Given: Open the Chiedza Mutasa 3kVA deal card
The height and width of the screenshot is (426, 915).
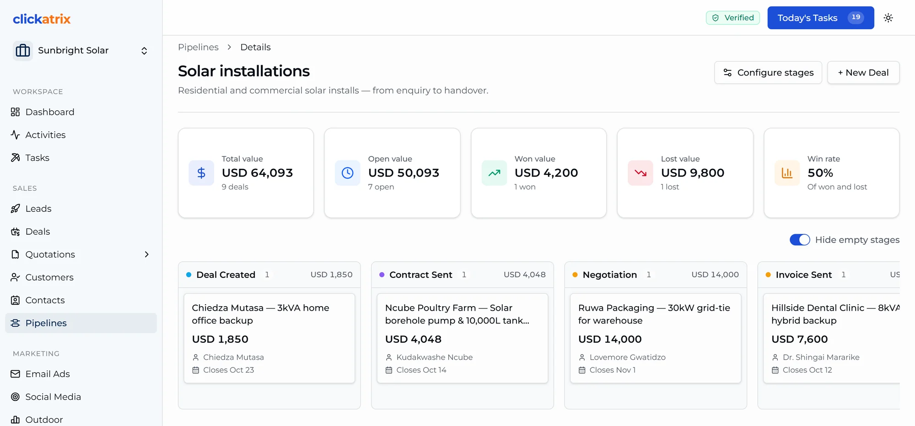Looking at the screenshot, I should pyautogui.click(x=269, y=338).
